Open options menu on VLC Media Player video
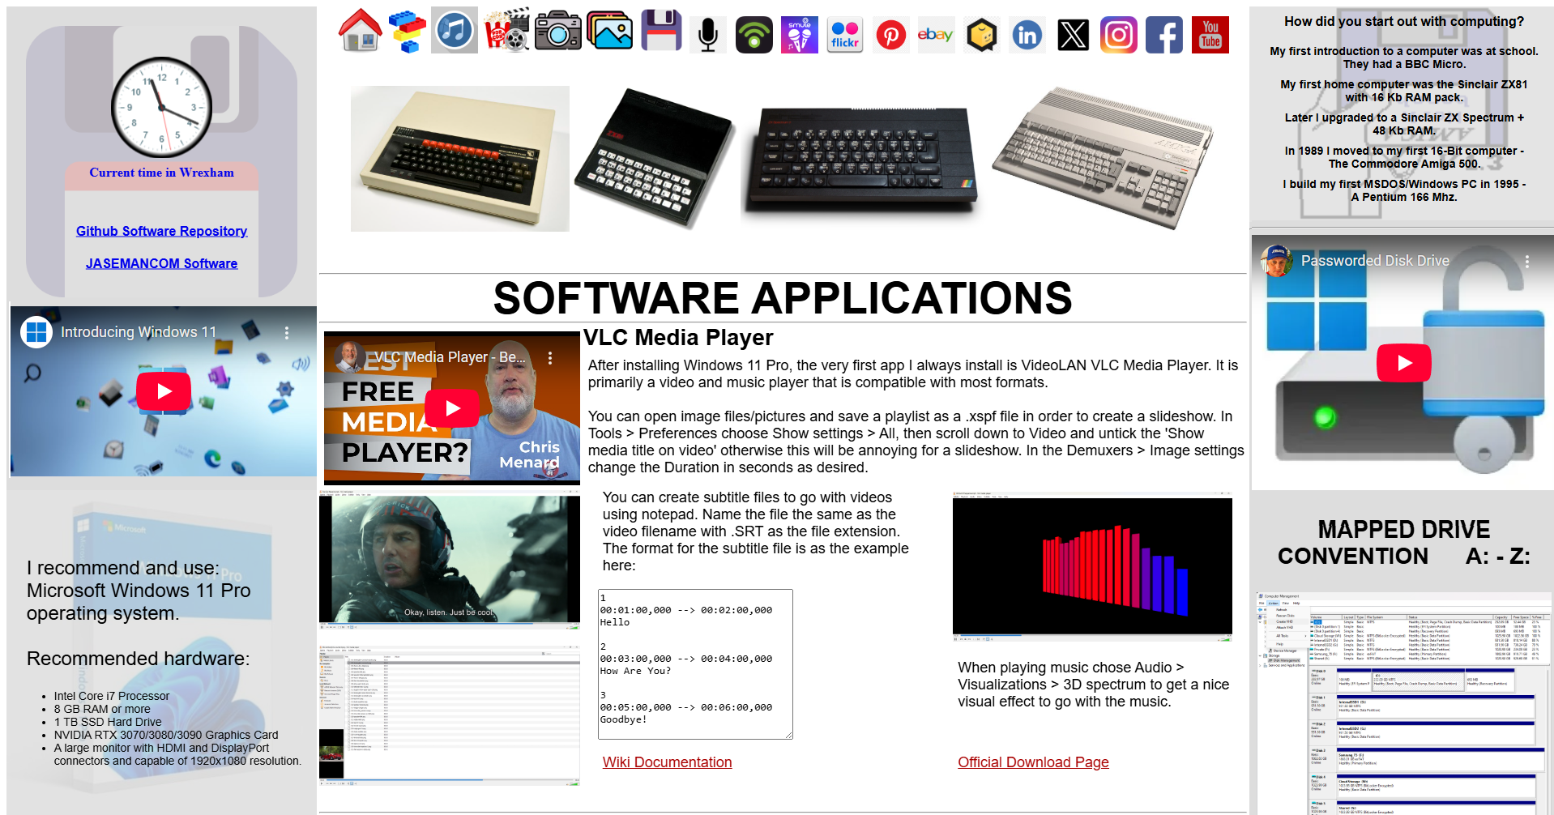 550,357
